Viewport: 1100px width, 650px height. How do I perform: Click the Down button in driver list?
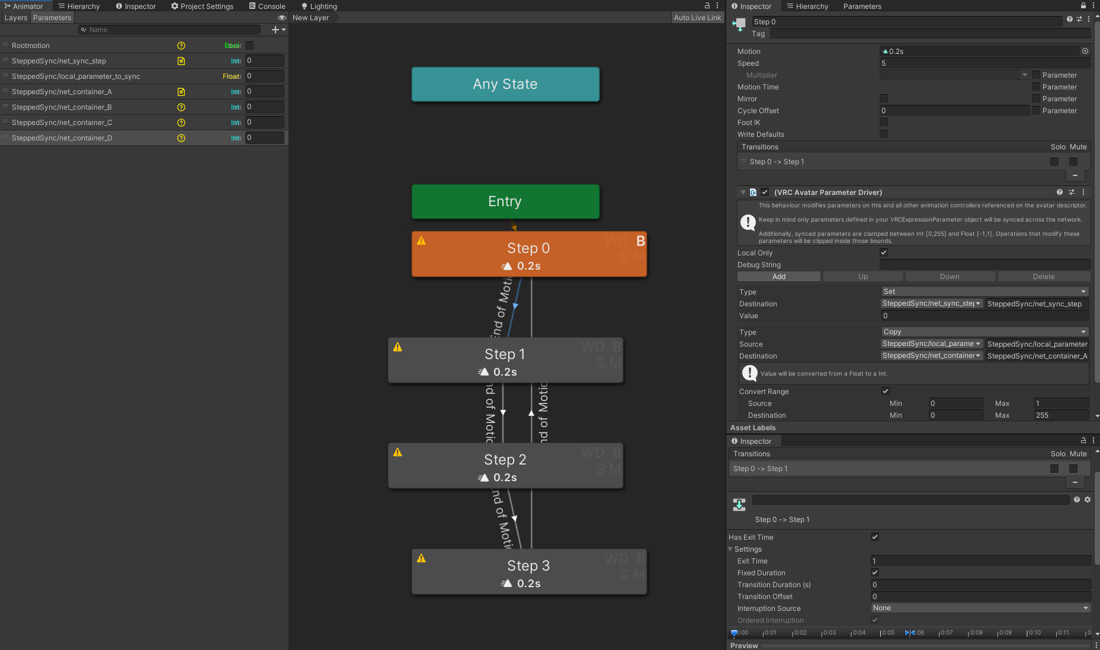click(950, 277)
